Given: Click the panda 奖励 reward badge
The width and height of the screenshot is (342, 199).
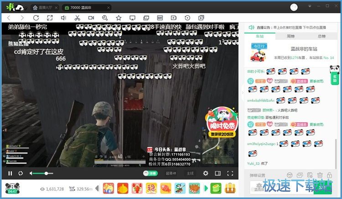Looking at the screenshot, I should (x=334, y=75).
